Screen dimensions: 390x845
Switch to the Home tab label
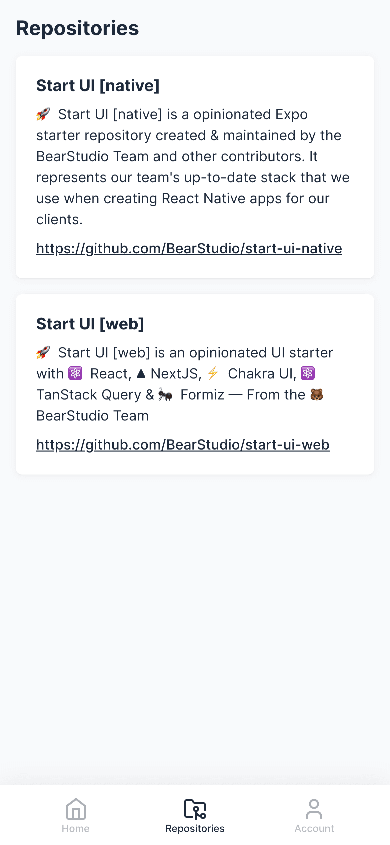pos(76,828)
